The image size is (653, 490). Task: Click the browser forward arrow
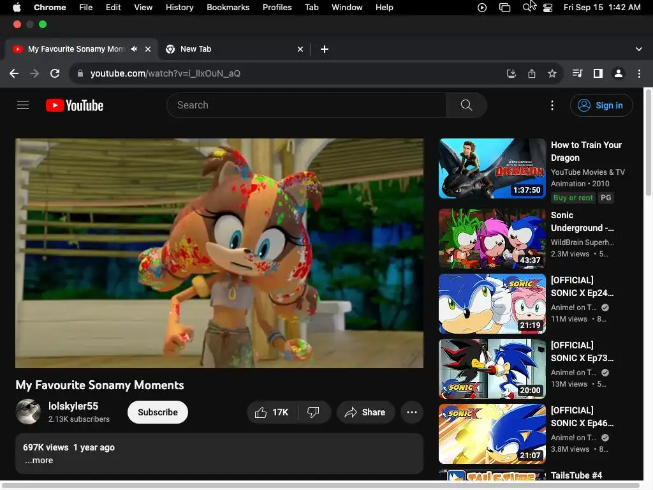(x=34, y=74)
